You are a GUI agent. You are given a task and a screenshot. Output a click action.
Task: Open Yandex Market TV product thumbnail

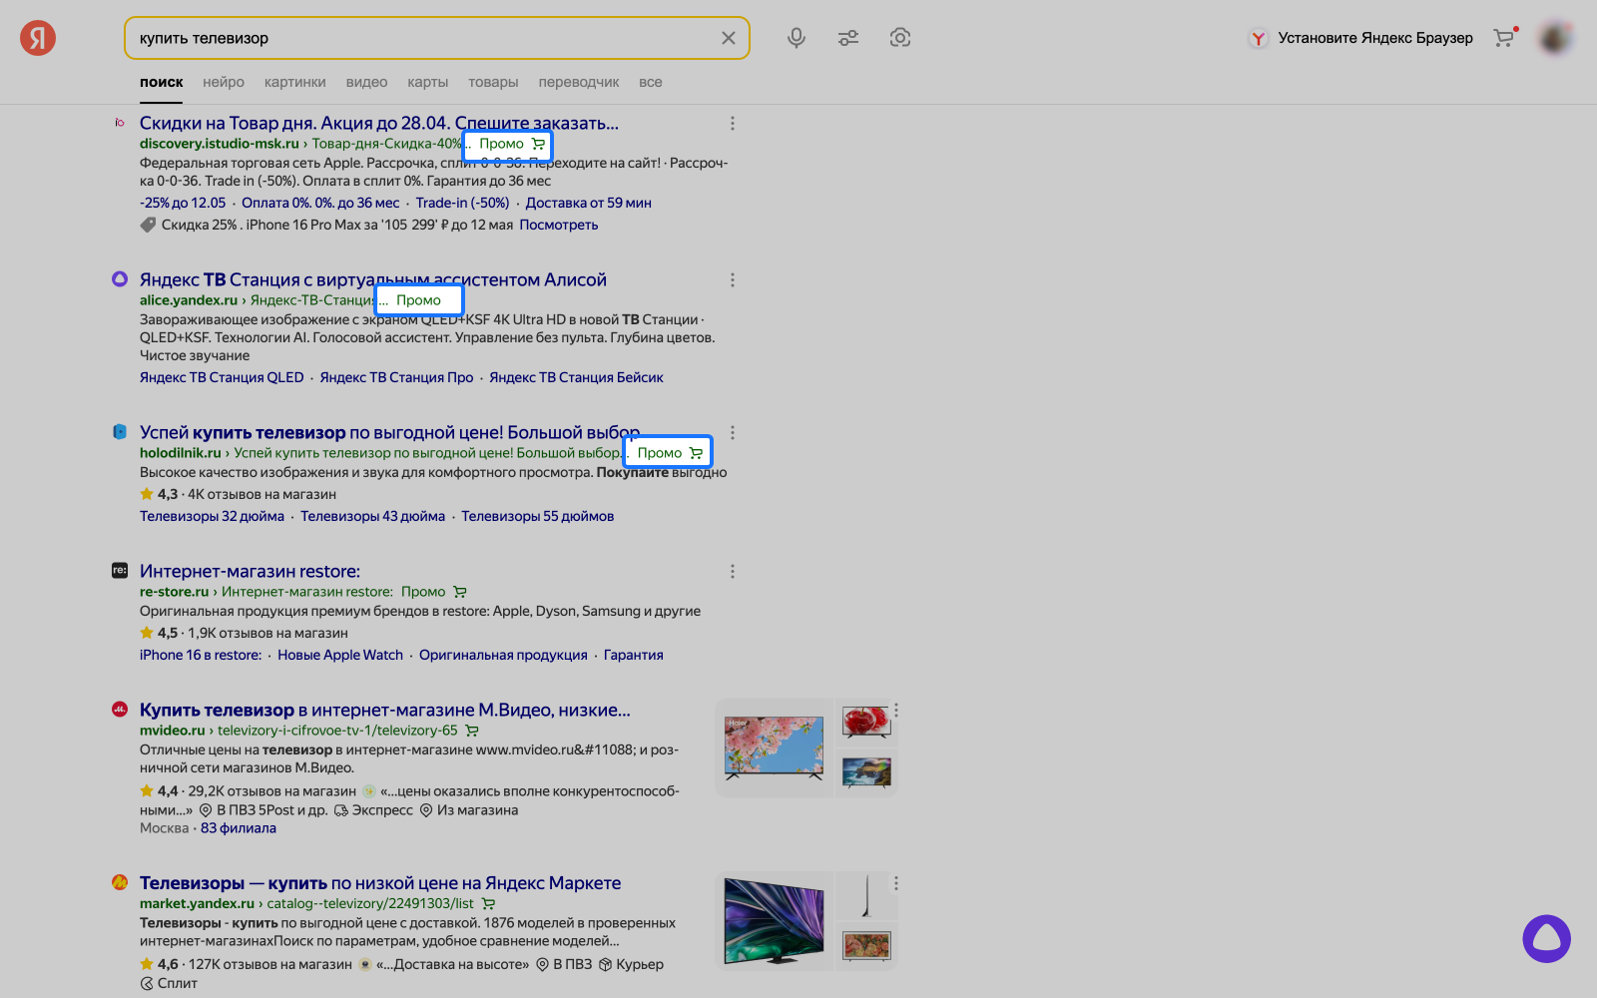(x=774, y=920)
